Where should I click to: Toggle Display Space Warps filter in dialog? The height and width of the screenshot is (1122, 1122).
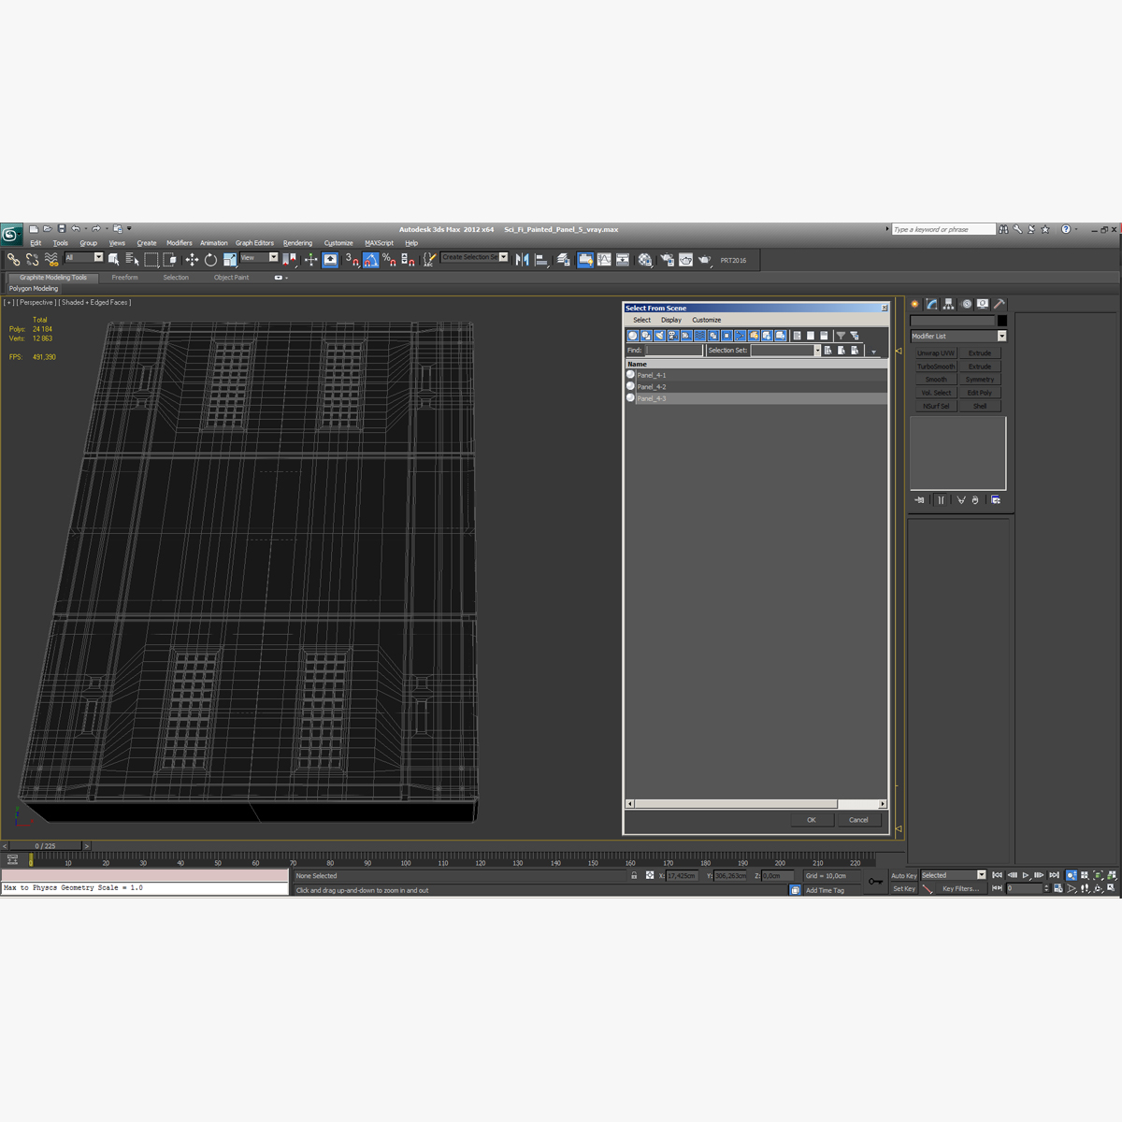699,336
